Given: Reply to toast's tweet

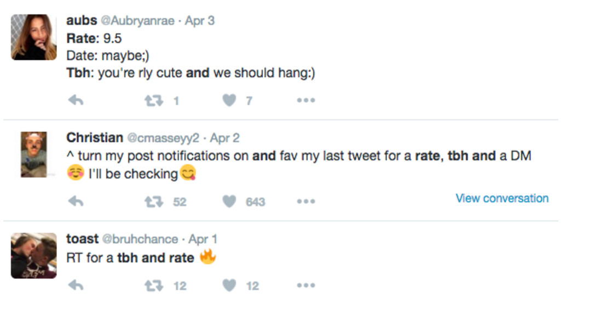Looking at the screenshot, I should tap(76, 285).
